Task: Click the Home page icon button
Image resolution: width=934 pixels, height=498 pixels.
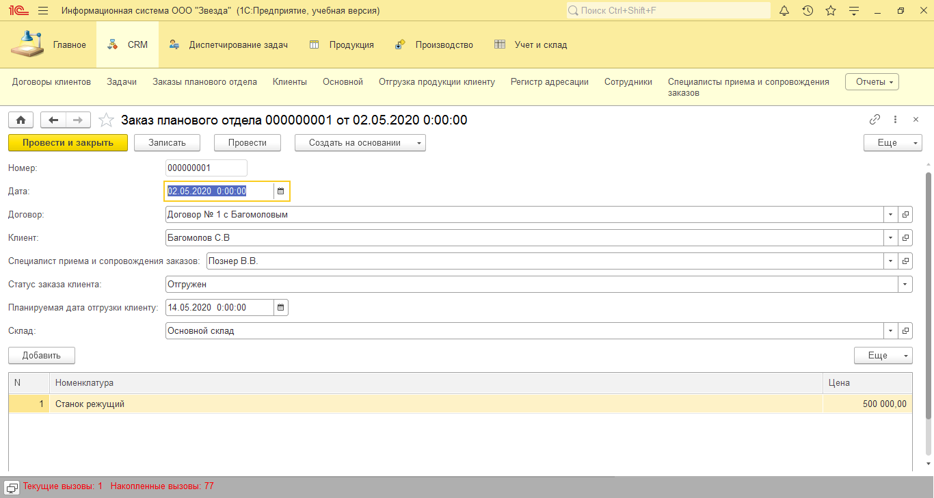Action: [x=21, y=120]
